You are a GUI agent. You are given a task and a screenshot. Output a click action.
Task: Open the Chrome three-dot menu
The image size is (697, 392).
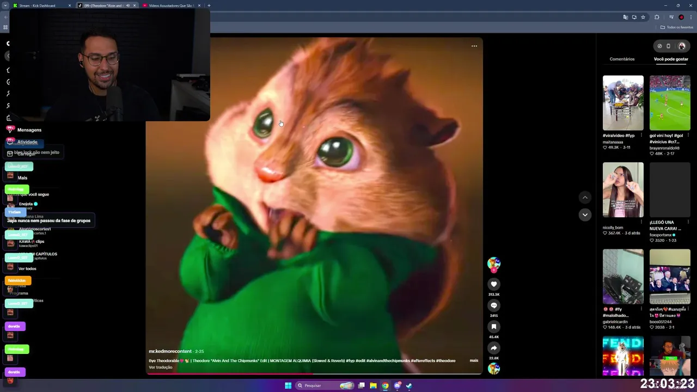(x=691, y=17)
